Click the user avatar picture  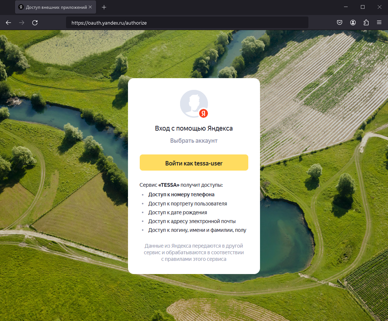click(193, 103)
